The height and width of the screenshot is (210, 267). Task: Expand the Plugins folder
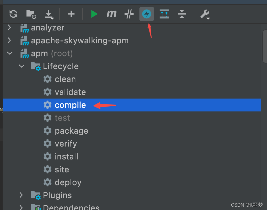click(21, 195)
